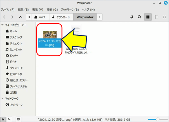The height and width of the screenshot is (122, 169).
Task: Select the 2024.12.30 高安山.png thumbnail
Action: tap(50, 34)
